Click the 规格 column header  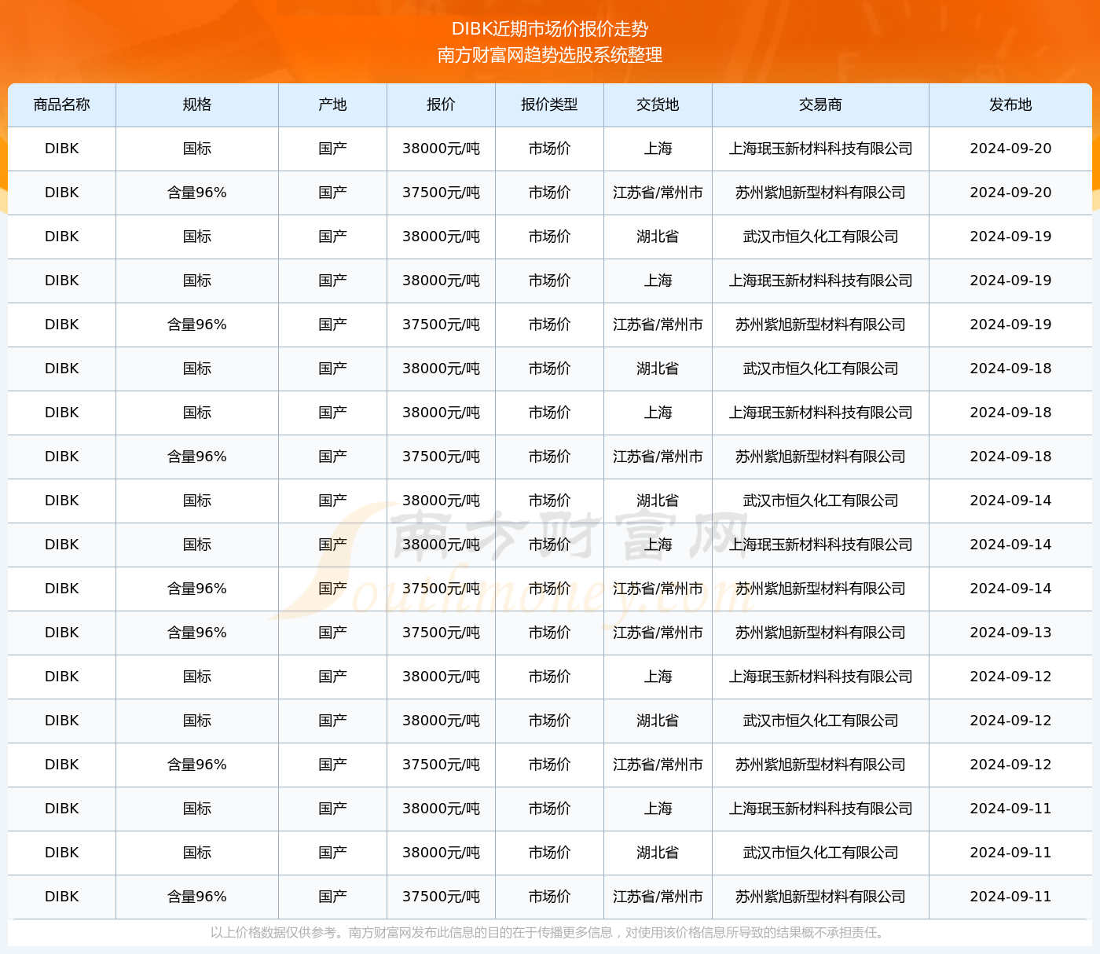pos(196,105)
